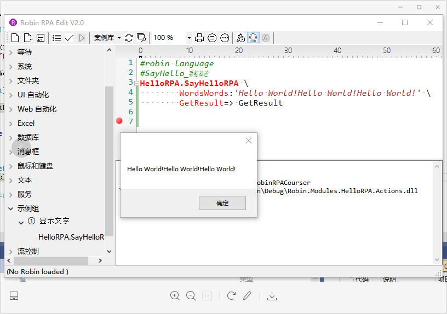The image size is (447, 314).
Task: Expand the Web 自动化 tree node
Action: (x=11, y=109)
